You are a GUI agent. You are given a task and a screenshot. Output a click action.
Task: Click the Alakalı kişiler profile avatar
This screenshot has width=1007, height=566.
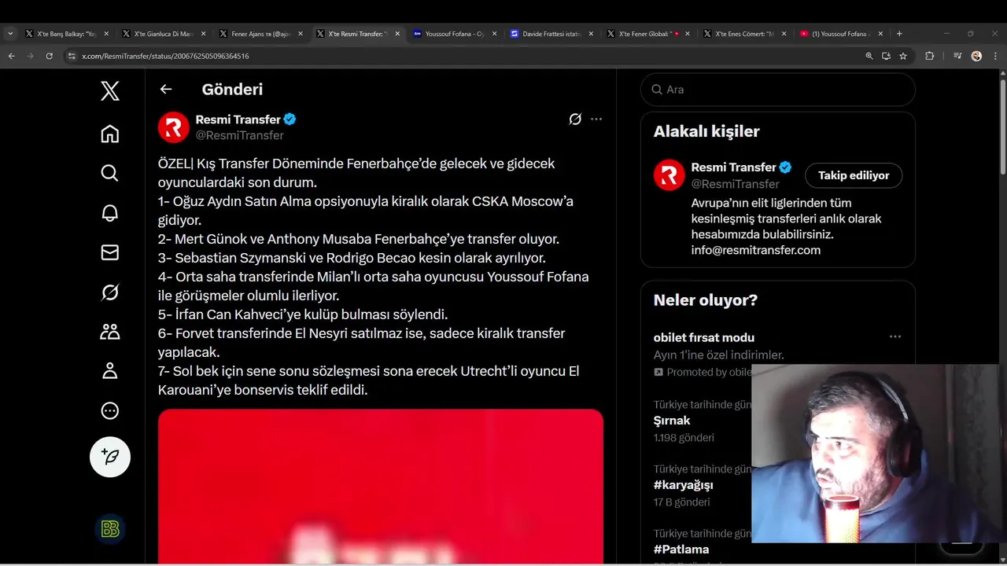pos(669,175)
